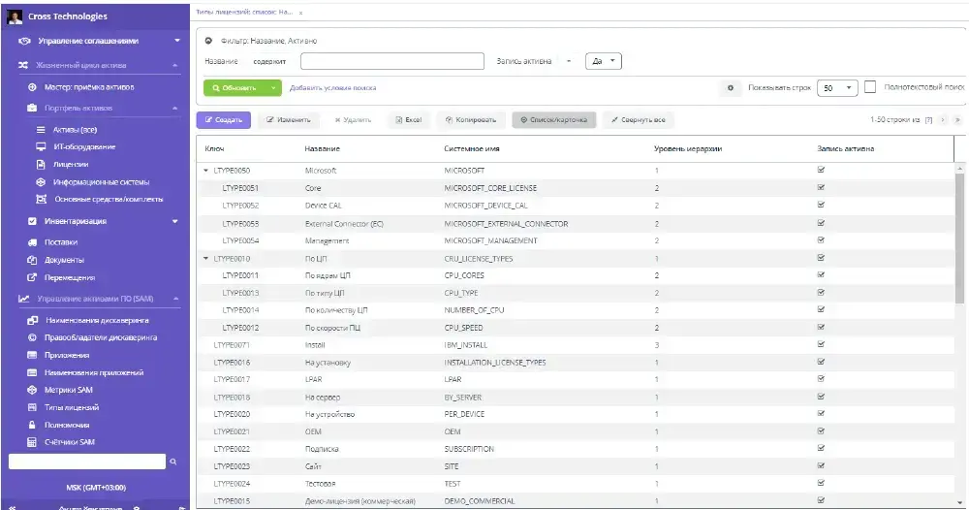This screenshot has width=969, height=510.
Task: Toggle active checkbox in Подписка row
Action: coord(822,448)
